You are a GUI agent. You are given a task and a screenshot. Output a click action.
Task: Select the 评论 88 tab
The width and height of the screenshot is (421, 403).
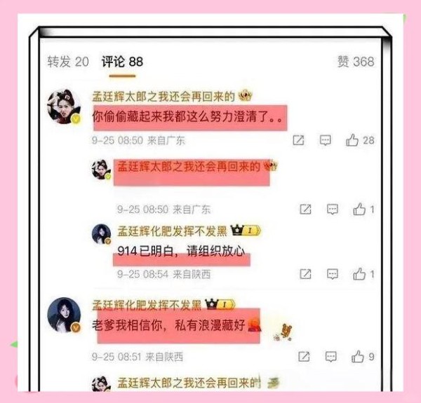pos(122,62)
